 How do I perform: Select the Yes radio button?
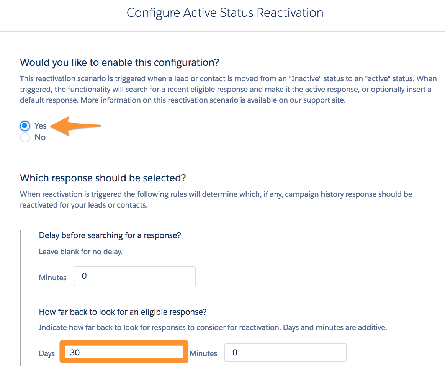coord(25,126)
